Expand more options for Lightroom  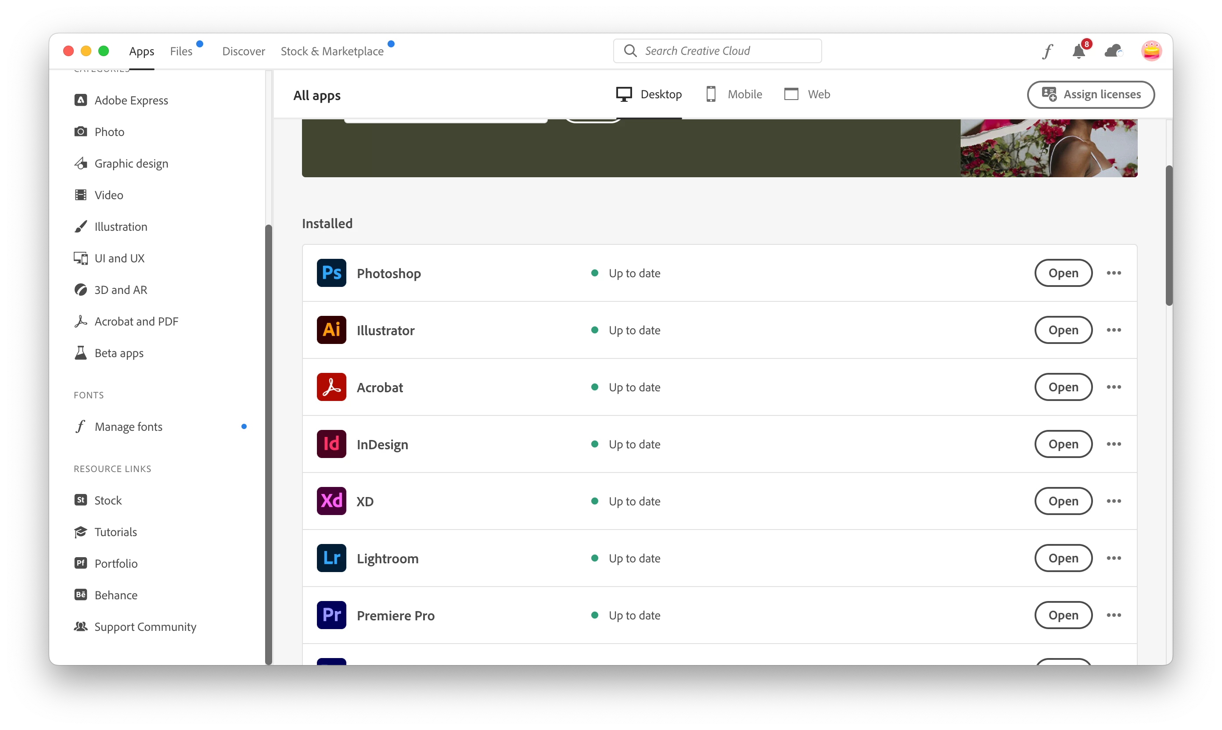[1114, 558]
